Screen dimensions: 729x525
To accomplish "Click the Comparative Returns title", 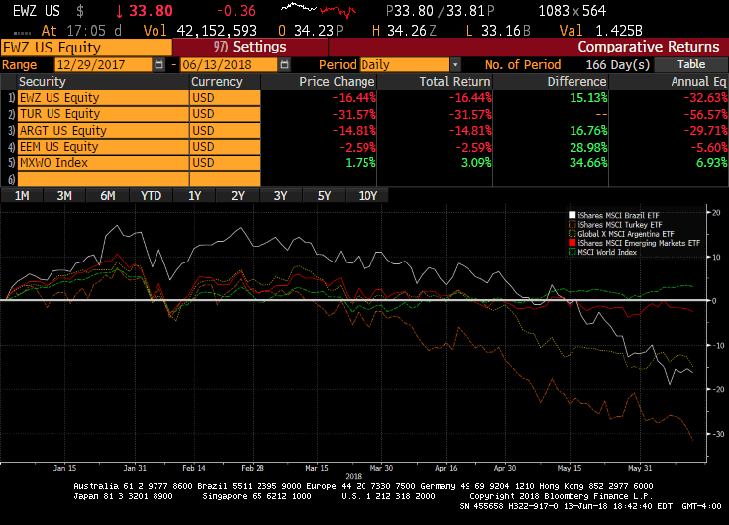I will [x=648, y=47].
